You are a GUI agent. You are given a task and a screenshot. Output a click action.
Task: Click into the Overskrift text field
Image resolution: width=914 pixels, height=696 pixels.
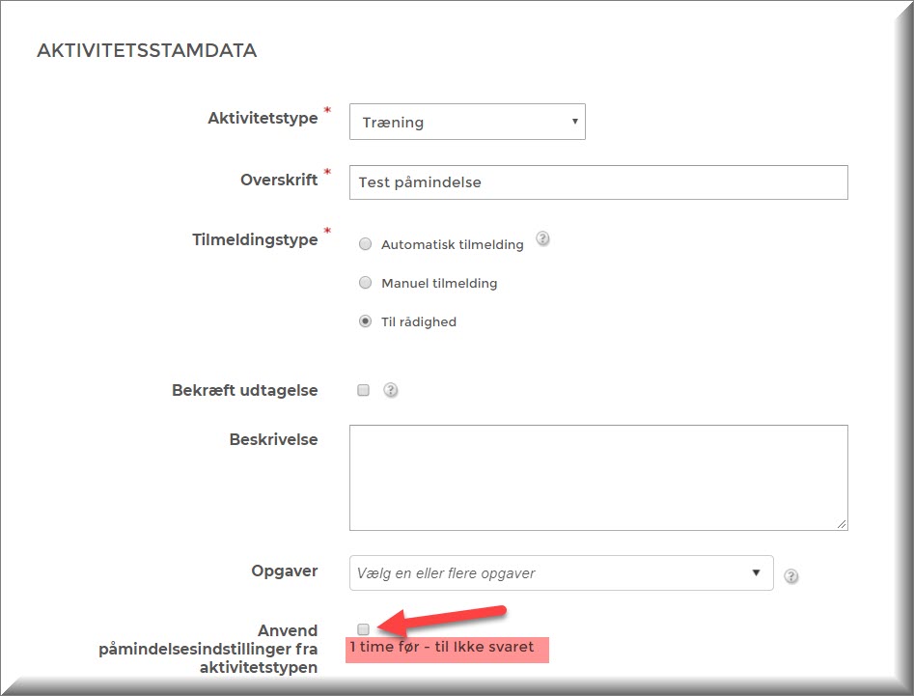point(598,181)
